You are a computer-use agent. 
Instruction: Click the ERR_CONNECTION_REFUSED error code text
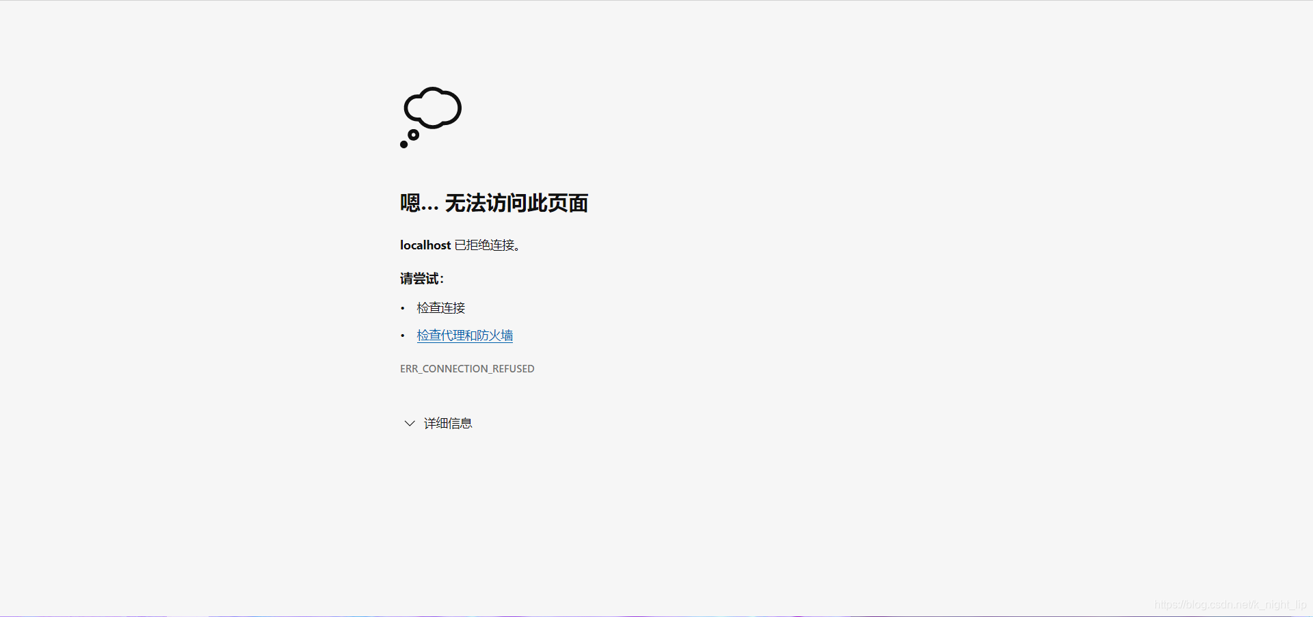pyautogui.click(x=467, y=368)
